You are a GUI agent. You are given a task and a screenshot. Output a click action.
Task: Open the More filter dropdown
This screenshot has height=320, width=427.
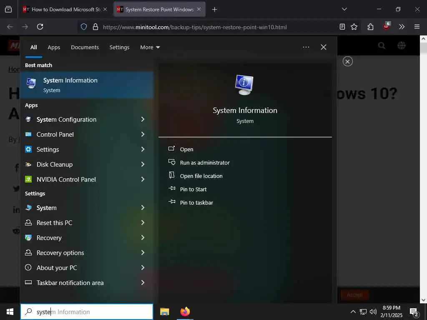[x=150, y=47]
